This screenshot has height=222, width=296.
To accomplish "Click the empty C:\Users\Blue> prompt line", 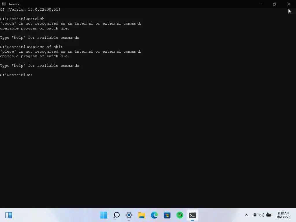I will pos(16,75).
